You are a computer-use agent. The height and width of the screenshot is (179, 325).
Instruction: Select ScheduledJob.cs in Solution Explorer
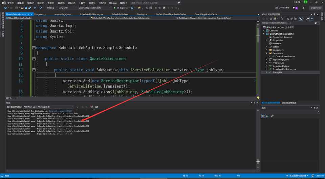281,66
